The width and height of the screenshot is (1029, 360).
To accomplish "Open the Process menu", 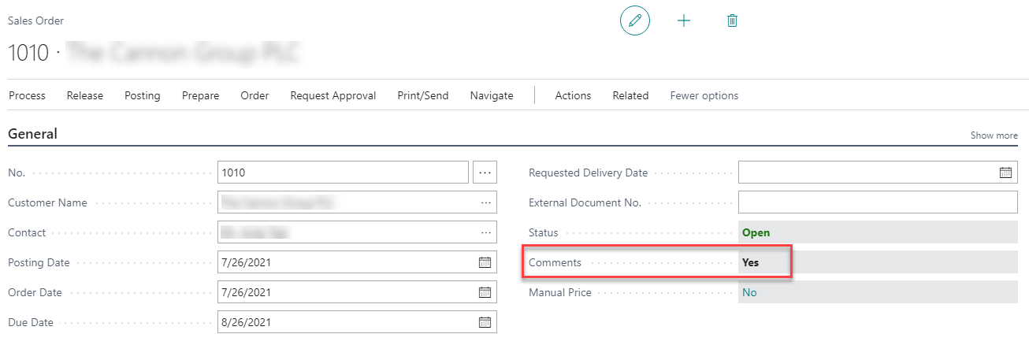I will click(x=27, y=95).
